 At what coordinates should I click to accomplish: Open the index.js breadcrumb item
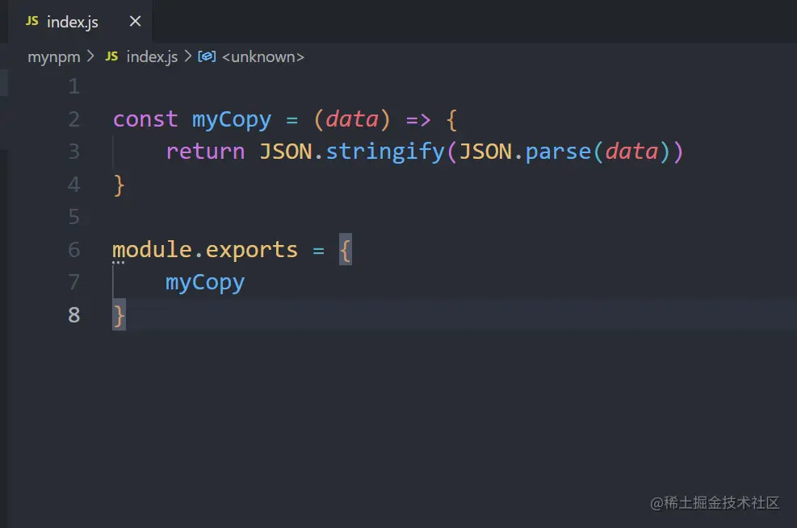[152, 56]
